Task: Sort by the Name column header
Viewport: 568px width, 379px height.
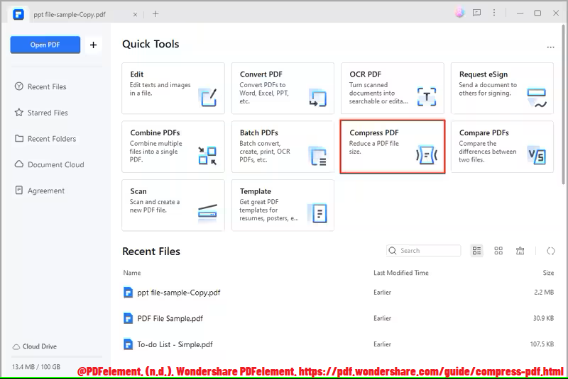Action: point(132,273)
